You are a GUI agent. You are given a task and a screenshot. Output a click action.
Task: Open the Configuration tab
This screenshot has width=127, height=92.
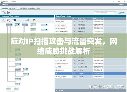[34, 8]
